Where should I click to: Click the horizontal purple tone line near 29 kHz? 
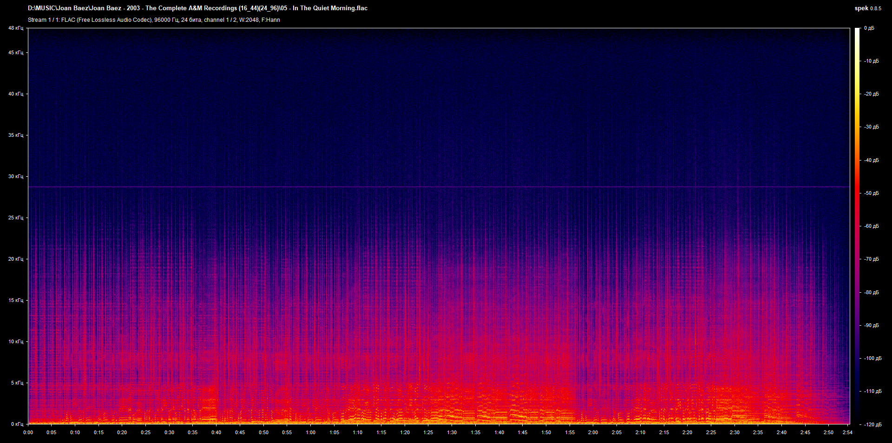point(439,187)
